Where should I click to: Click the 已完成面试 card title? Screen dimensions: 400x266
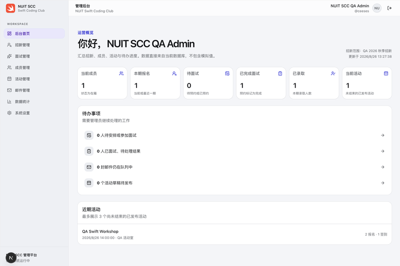coord(249,73)
